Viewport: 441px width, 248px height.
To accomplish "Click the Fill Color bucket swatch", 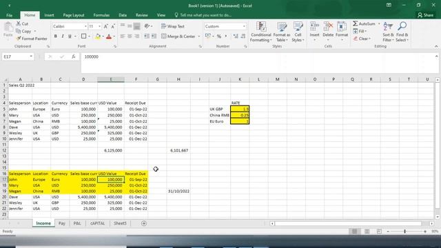I will [98, 37].
